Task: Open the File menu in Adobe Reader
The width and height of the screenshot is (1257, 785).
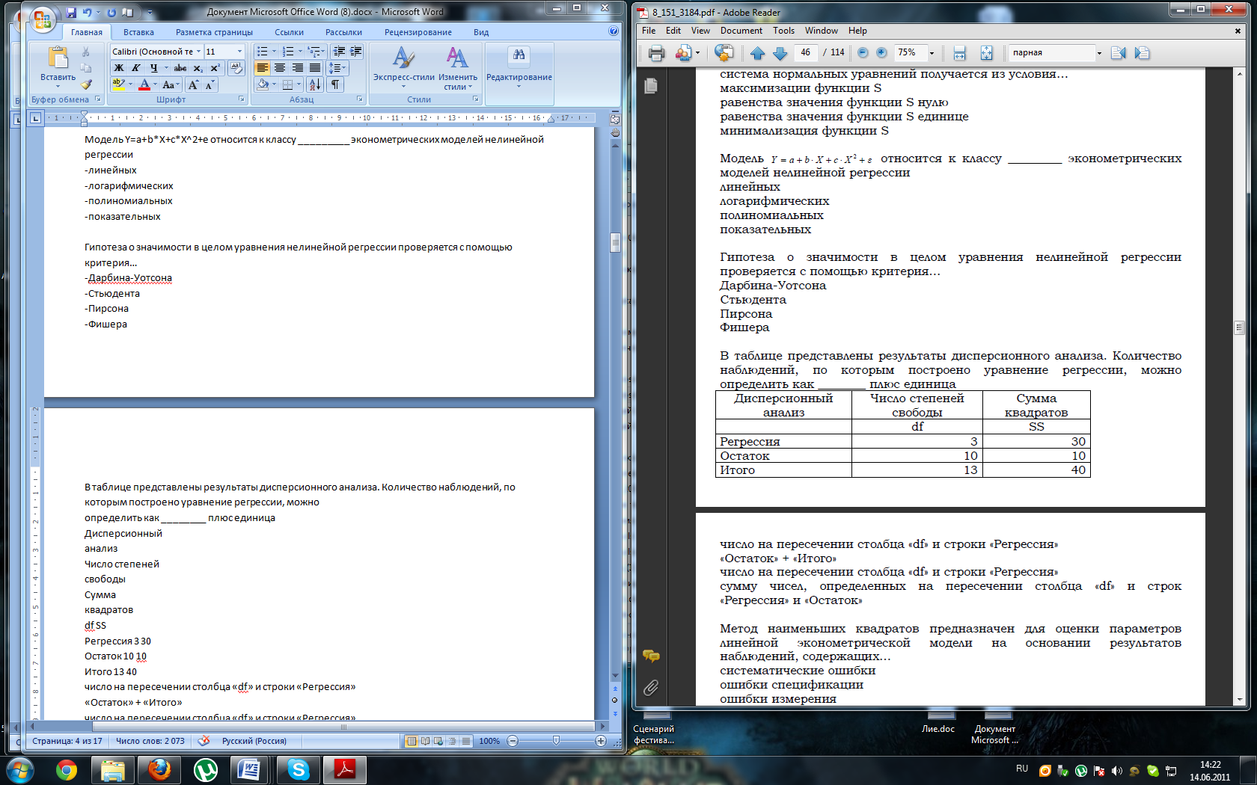Action: tap(649, 31)
